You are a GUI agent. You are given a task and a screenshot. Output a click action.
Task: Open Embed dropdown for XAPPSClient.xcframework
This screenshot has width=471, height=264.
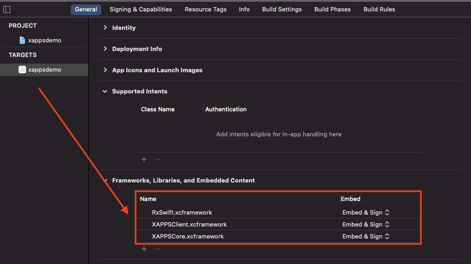pyautogui.click(x=366, y=224)
